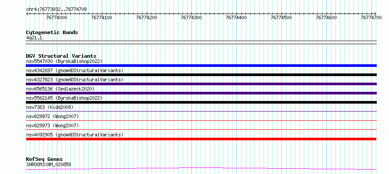The height and width of the screenshot is (174, 389).
Task: Click ruler position 76774700
Action: pos(371,17)
